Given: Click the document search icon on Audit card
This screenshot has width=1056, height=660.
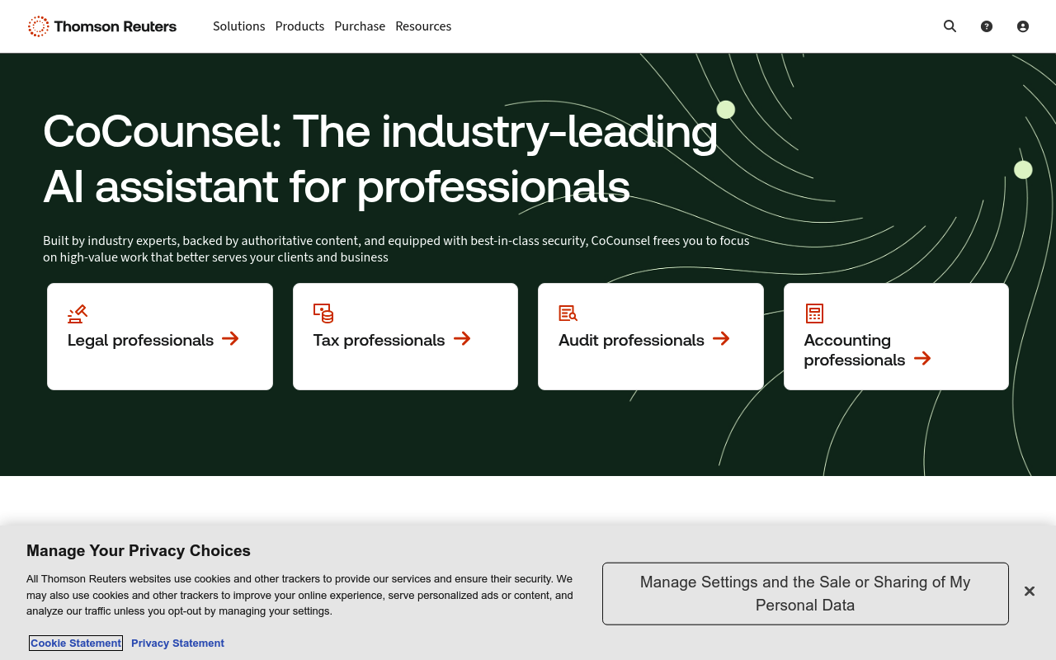Looking at the screenshot, I should point(568,313).
